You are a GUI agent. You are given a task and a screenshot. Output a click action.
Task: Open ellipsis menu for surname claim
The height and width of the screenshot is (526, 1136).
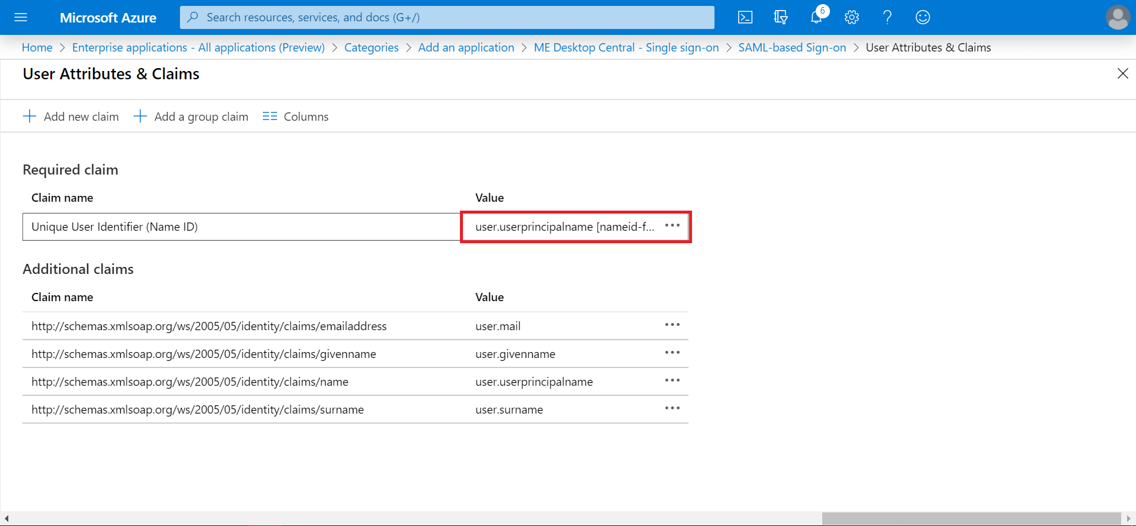672,409
